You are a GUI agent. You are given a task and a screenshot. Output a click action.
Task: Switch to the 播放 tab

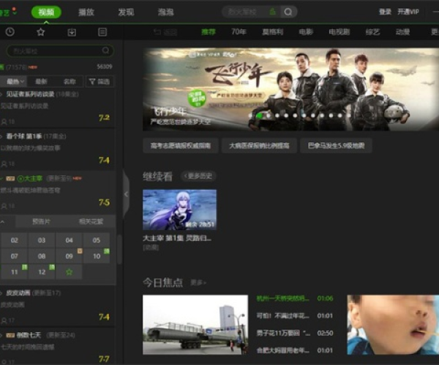(86, 12)
